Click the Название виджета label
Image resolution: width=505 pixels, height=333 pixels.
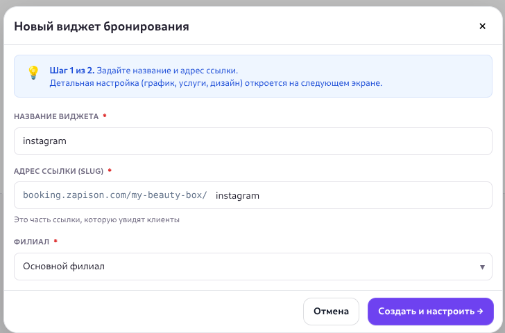tap(56, 116)
